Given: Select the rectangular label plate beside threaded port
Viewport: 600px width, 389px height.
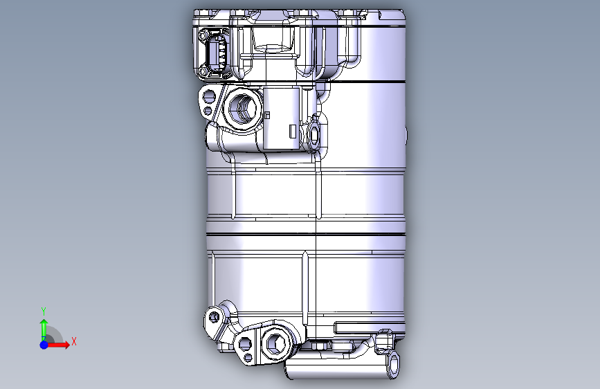Looking at the screenshot, I should click(281, 118).
